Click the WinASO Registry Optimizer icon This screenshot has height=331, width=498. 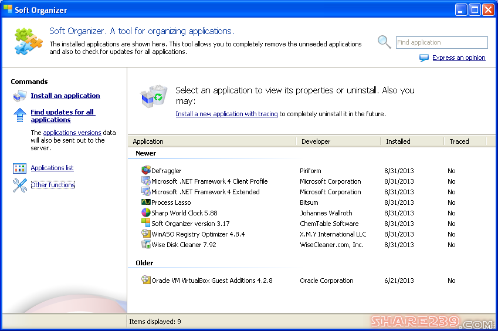coord(146,234)
